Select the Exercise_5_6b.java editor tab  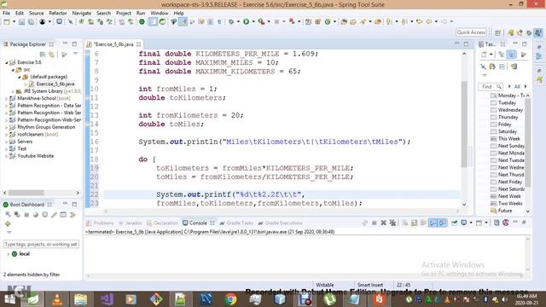click(113, 44)
